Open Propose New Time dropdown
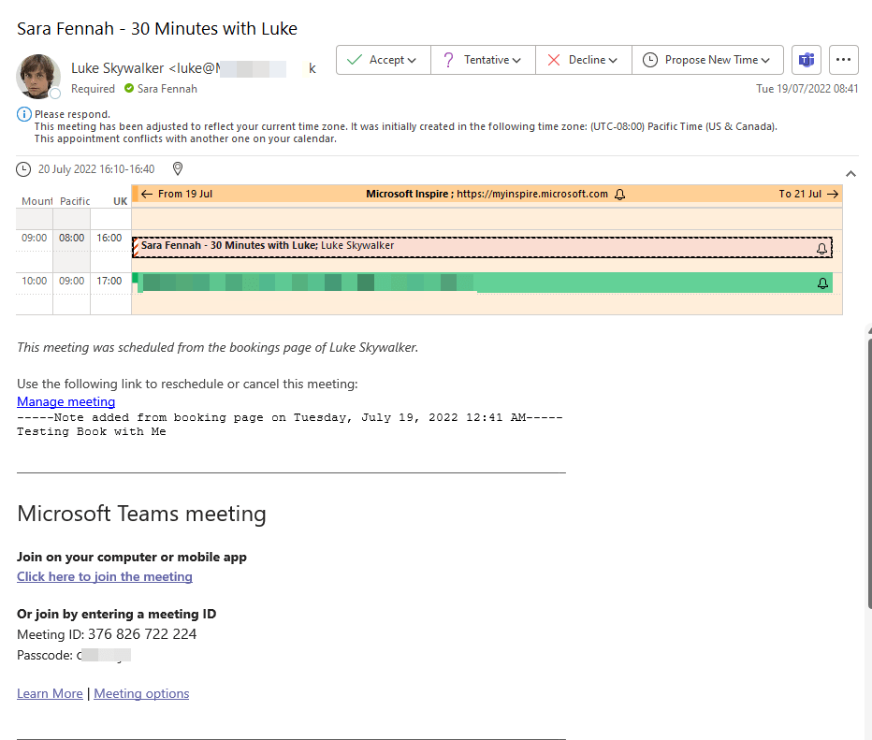The width and height of the screenshot is (872, 740). coord(766,60)
